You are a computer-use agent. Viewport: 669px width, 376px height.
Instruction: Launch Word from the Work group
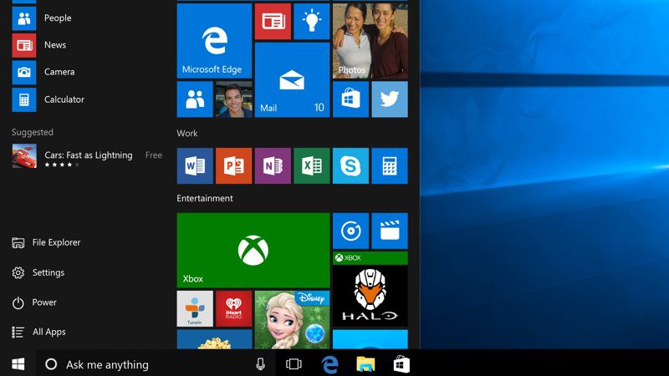(x=195, y=165)
